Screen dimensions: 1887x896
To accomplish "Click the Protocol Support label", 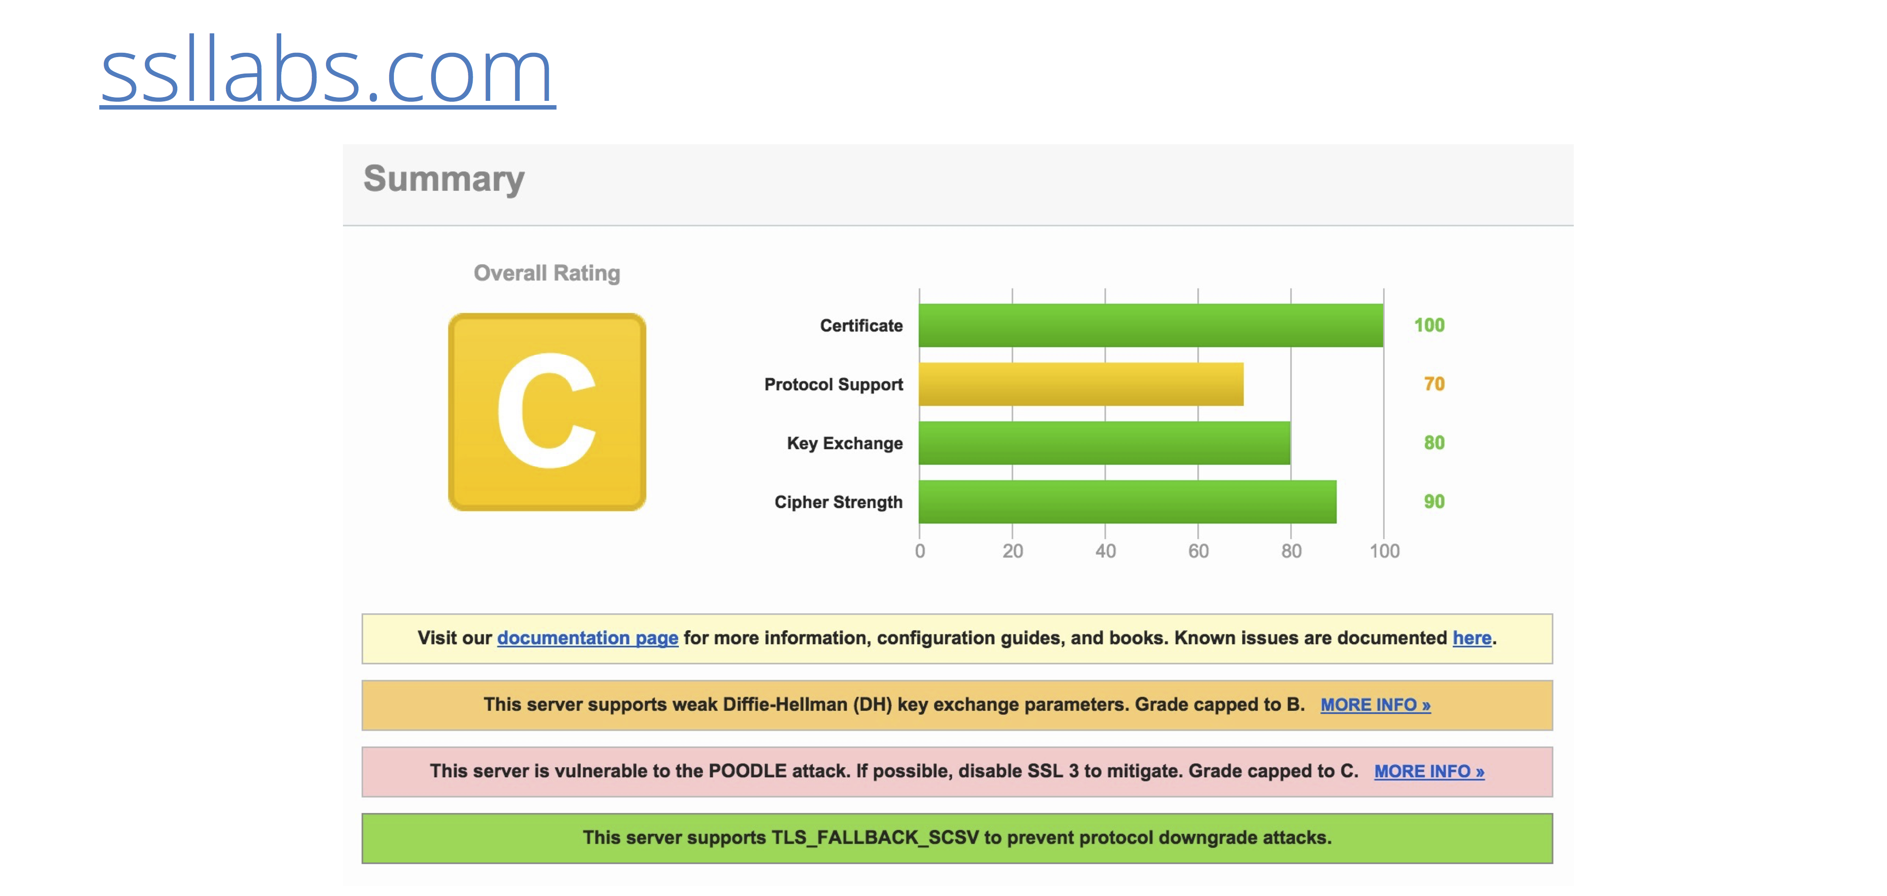I will [x=833, y=384].
